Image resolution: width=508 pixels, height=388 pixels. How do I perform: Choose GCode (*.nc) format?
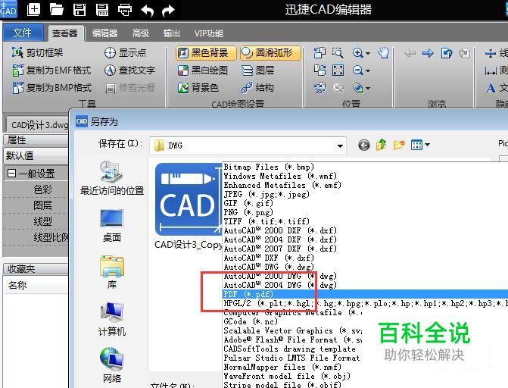coord(251,321)
